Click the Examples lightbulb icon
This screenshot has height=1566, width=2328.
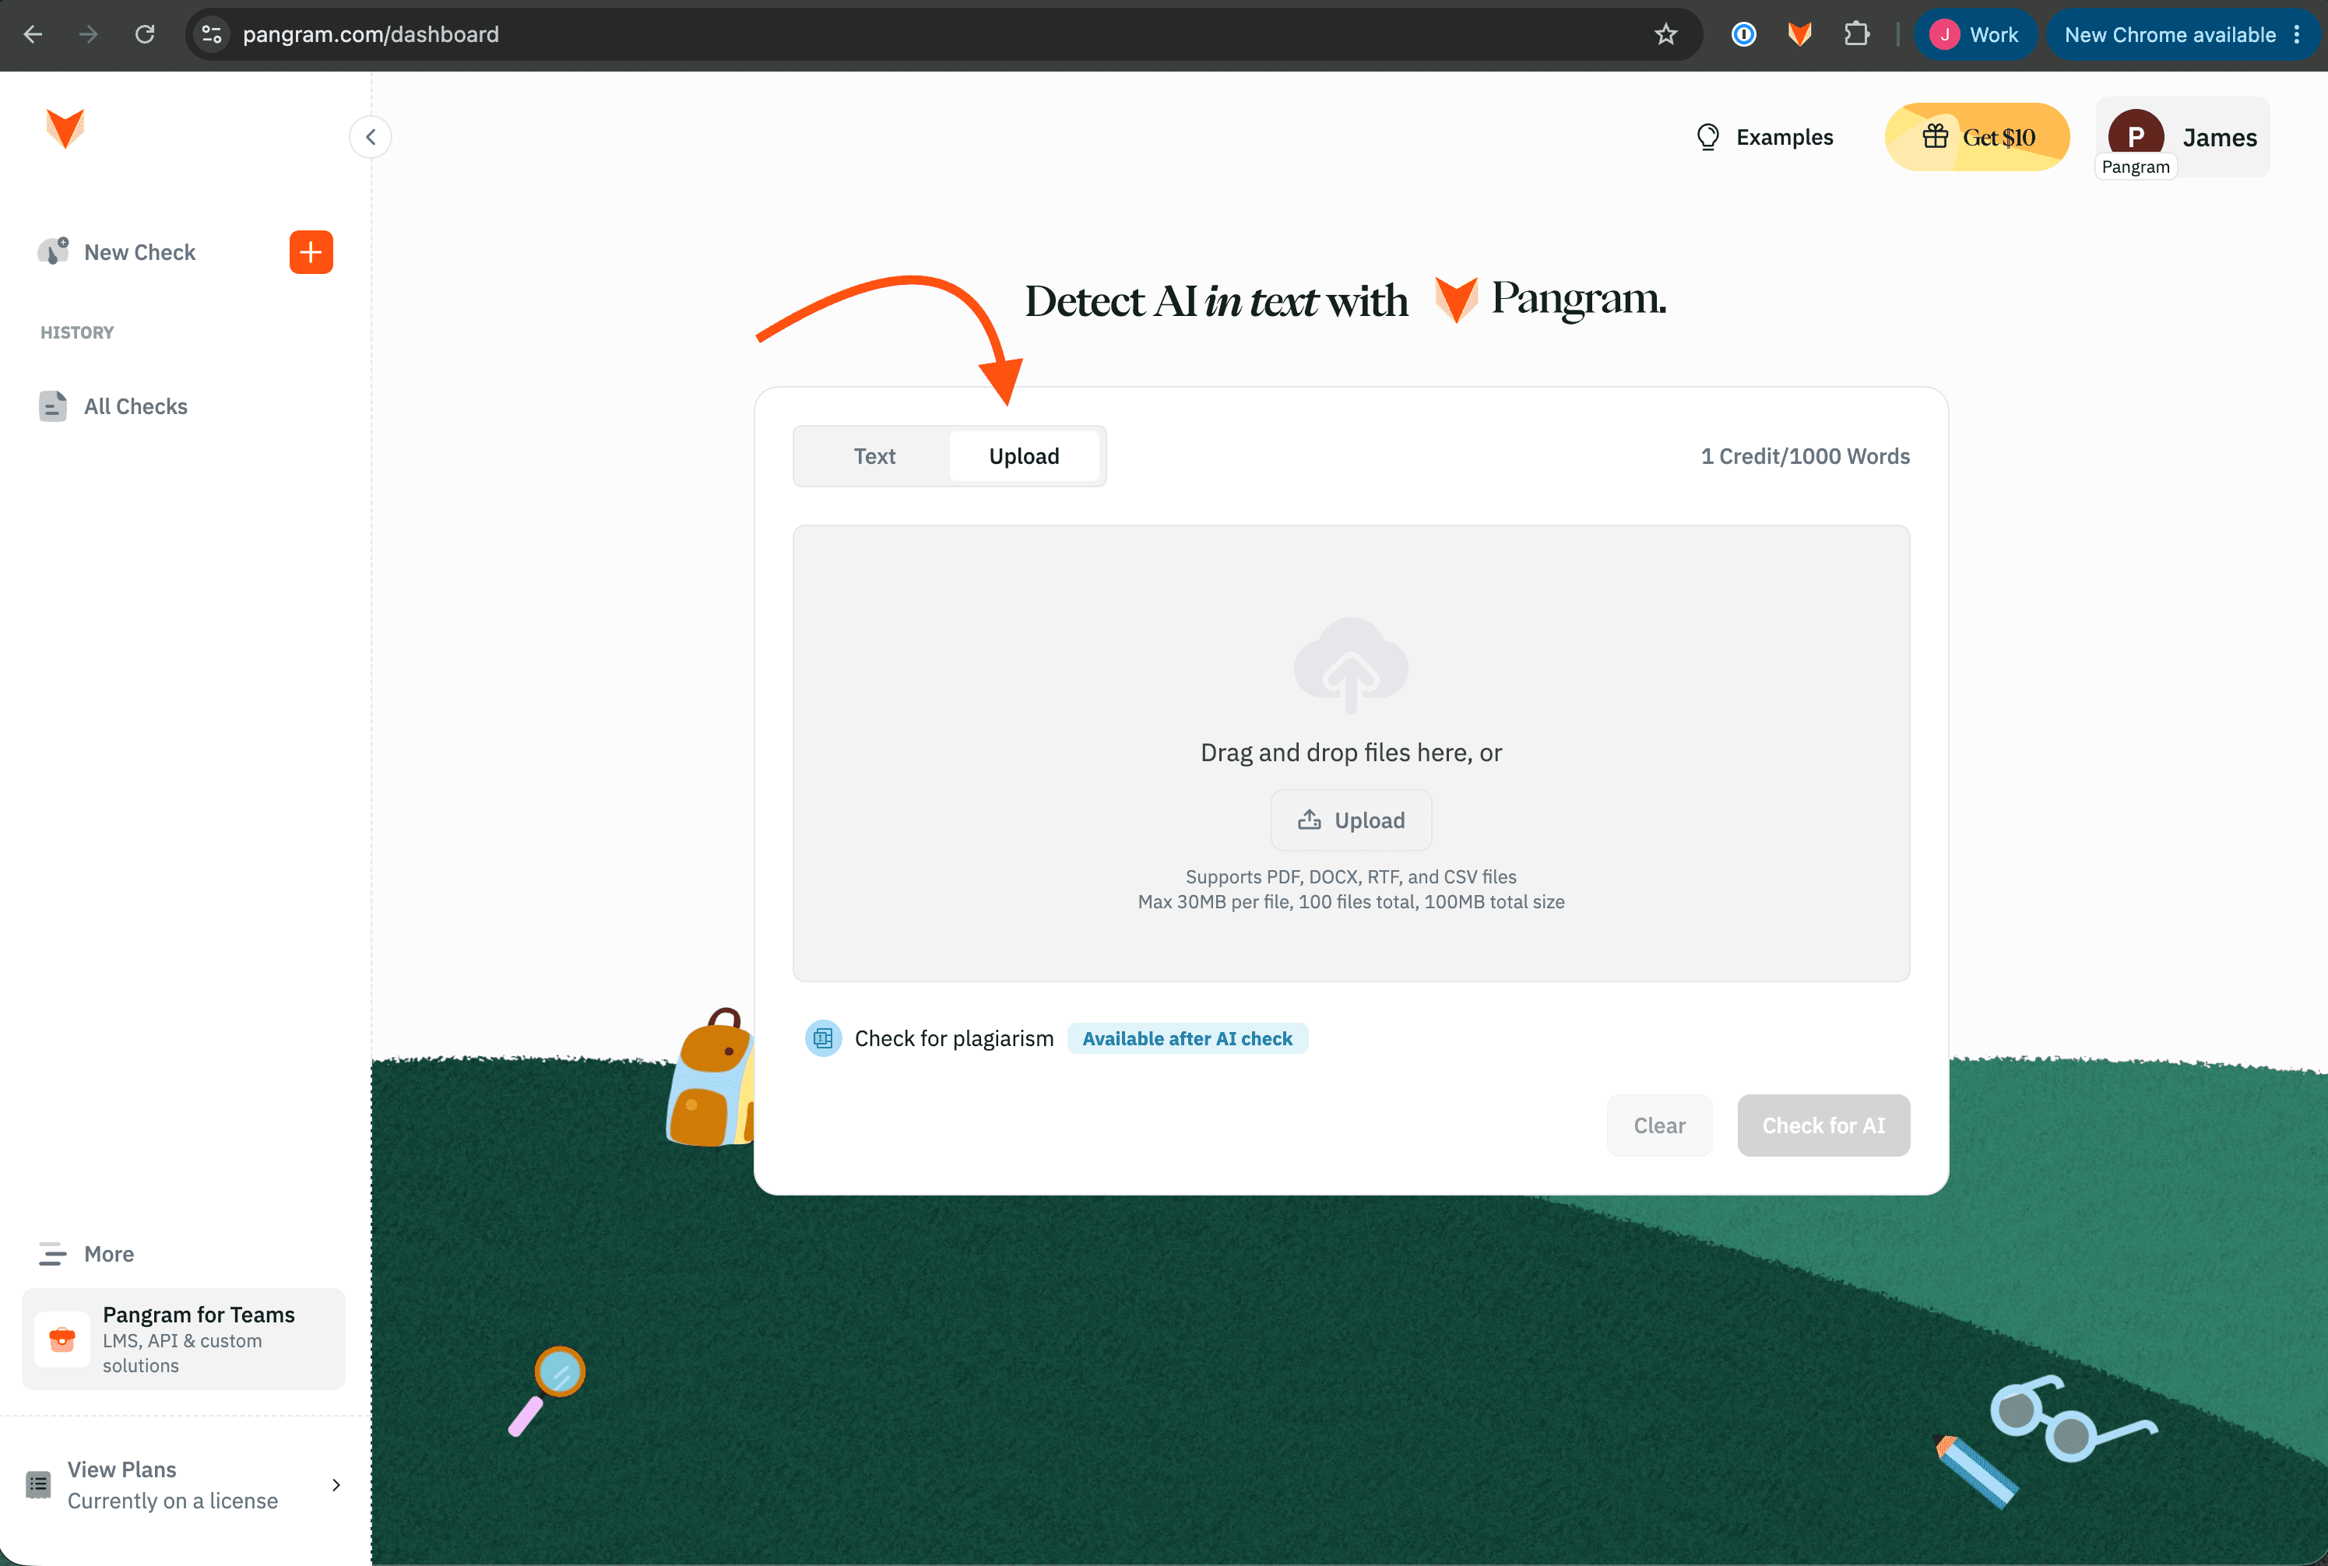click(x=1707, y=137)
